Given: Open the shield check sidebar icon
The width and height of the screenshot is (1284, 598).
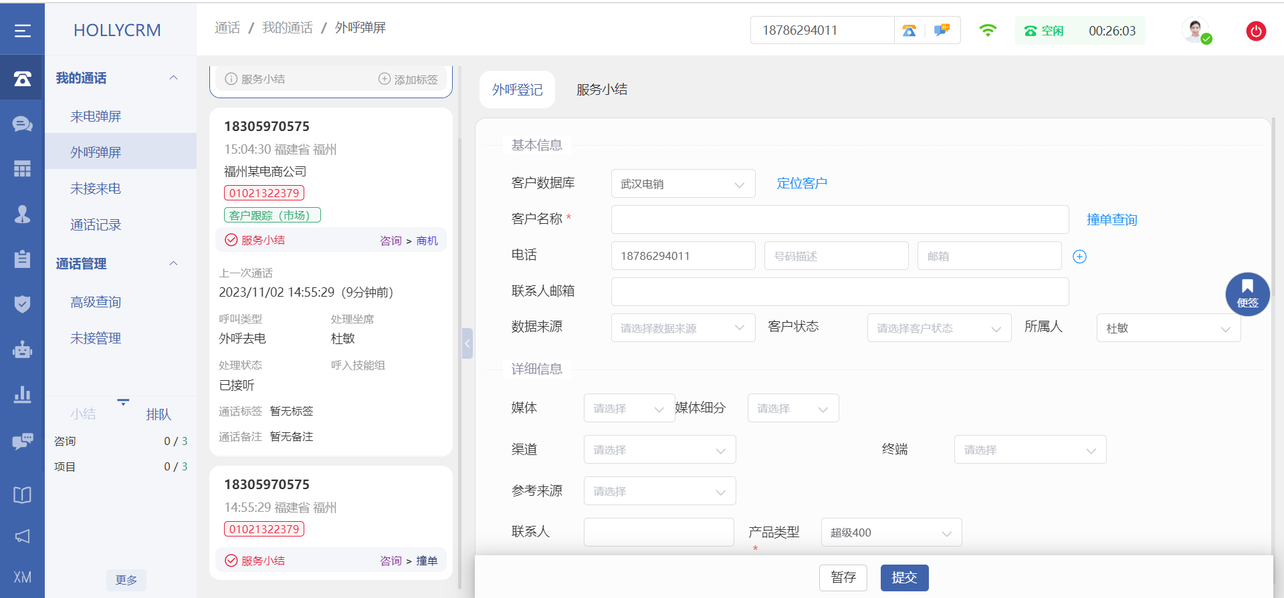Looking at the screenshot, I should (x=22, y=304).
